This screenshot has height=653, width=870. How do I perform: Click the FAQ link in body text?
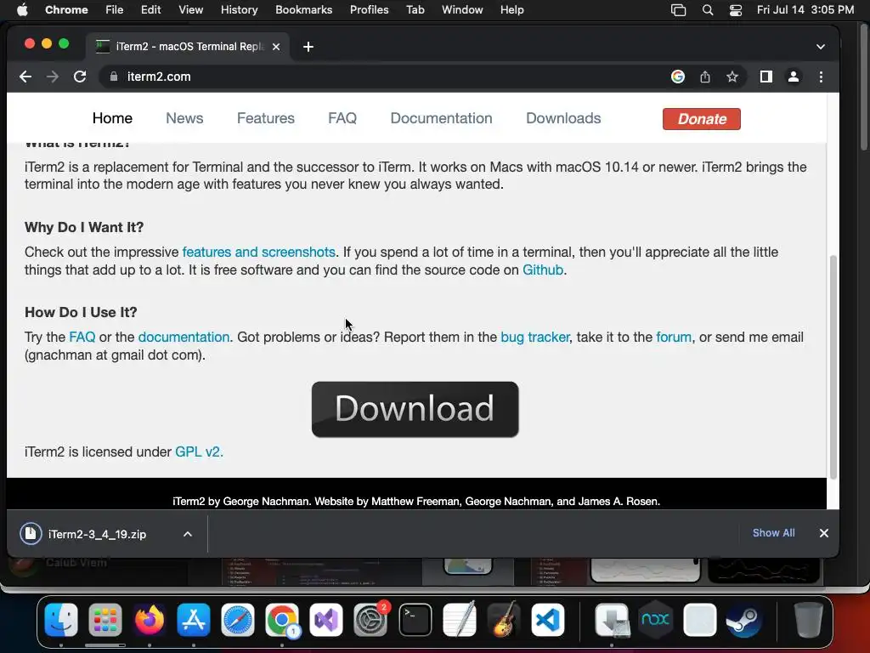tap(82, 337)
